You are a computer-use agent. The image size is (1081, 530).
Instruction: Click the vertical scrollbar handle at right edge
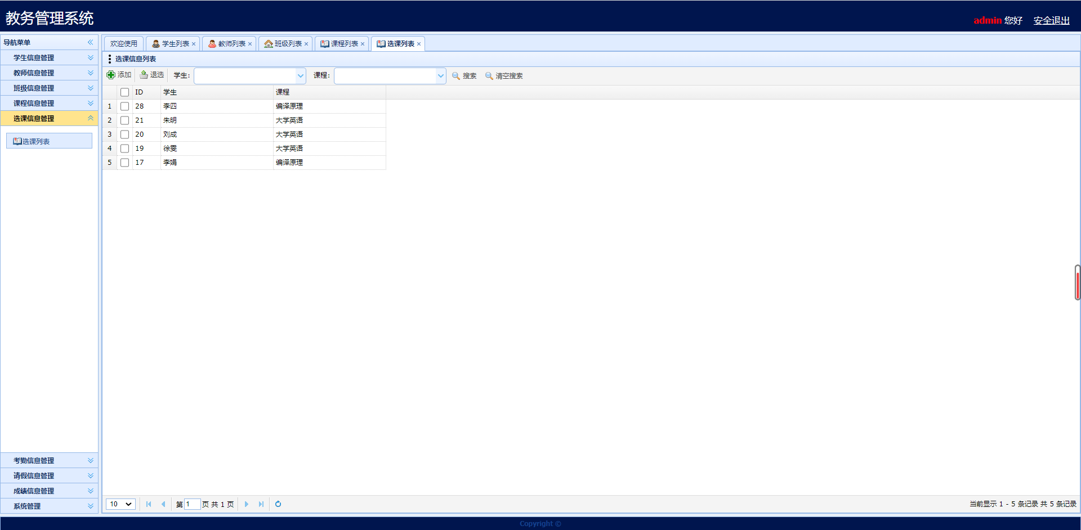tap(1078, 282)
